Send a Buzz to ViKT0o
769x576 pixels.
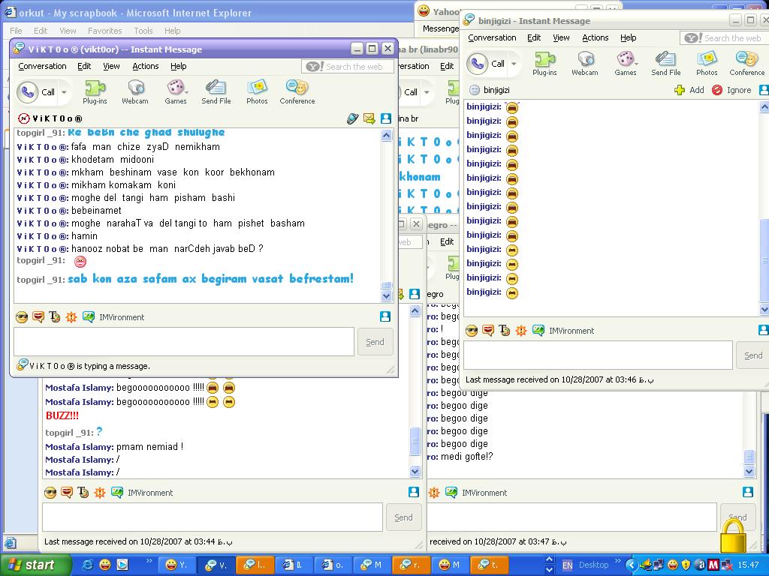(x=71, y=317)
